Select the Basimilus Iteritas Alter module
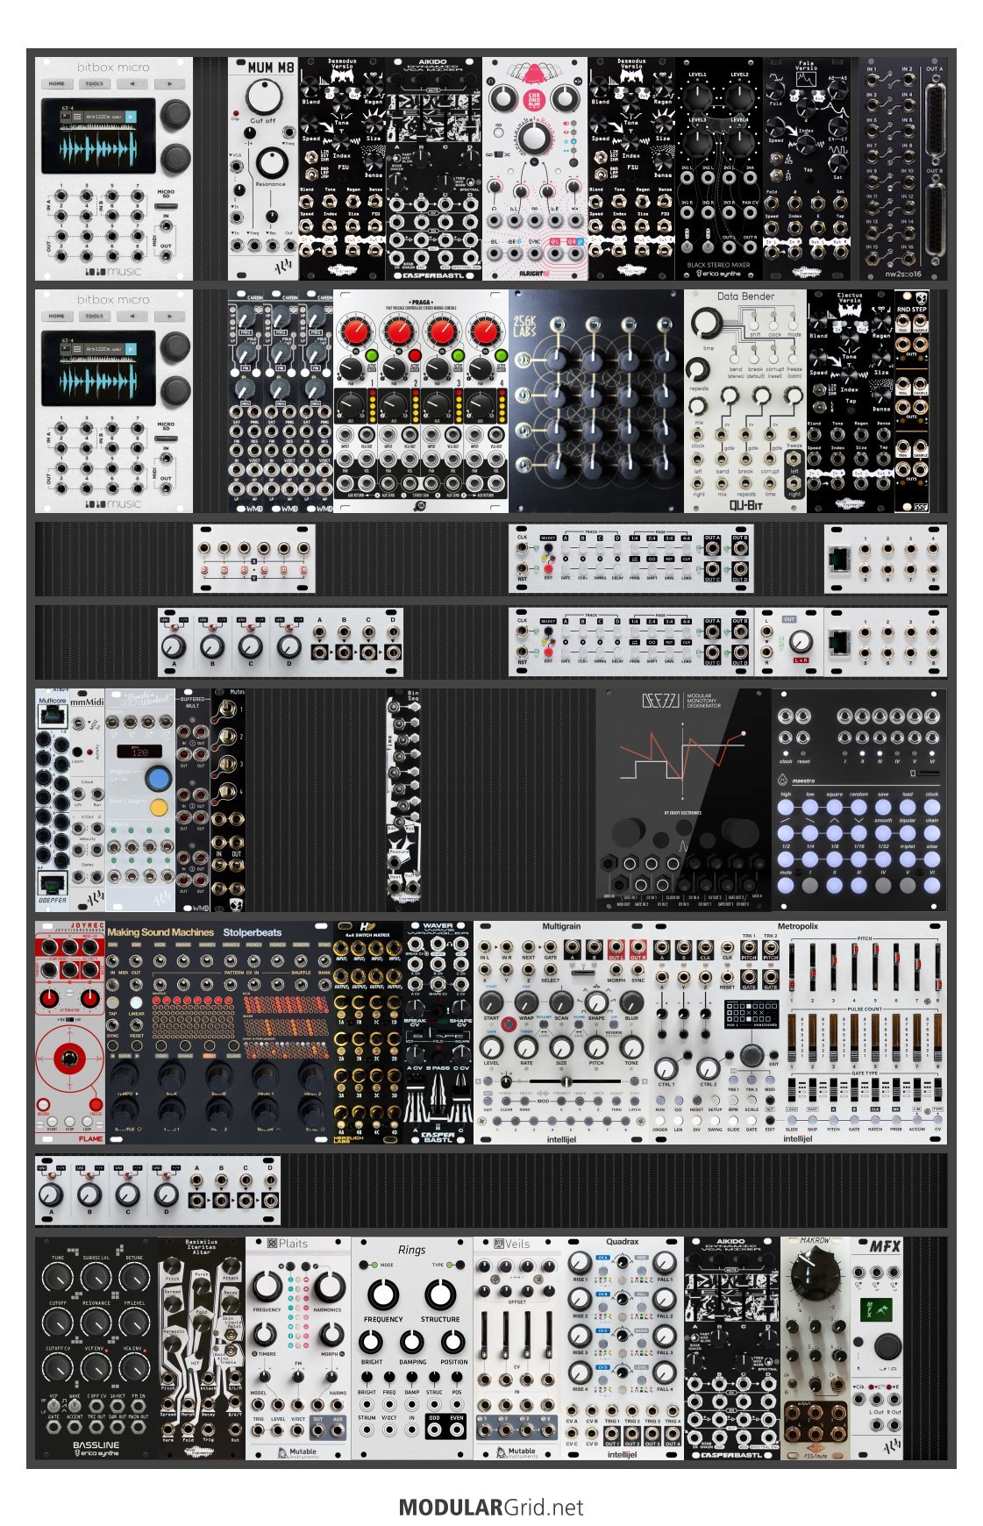The height and width of the screenshot is (1526, 983). pos(202,1348)
